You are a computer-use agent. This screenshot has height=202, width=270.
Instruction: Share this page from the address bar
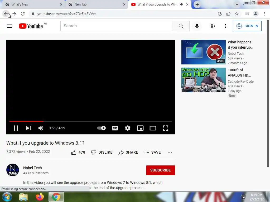pyautogui.click(x=228, y=14)
